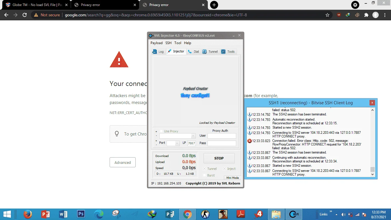Toggle the Use Proxy checkbox
Viewport: 391px width, 220px height.
tap(161, 131)
